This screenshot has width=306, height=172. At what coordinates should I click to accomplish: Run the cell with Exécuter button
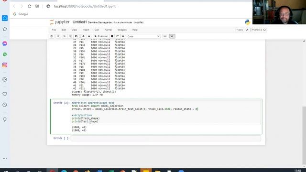101,36
